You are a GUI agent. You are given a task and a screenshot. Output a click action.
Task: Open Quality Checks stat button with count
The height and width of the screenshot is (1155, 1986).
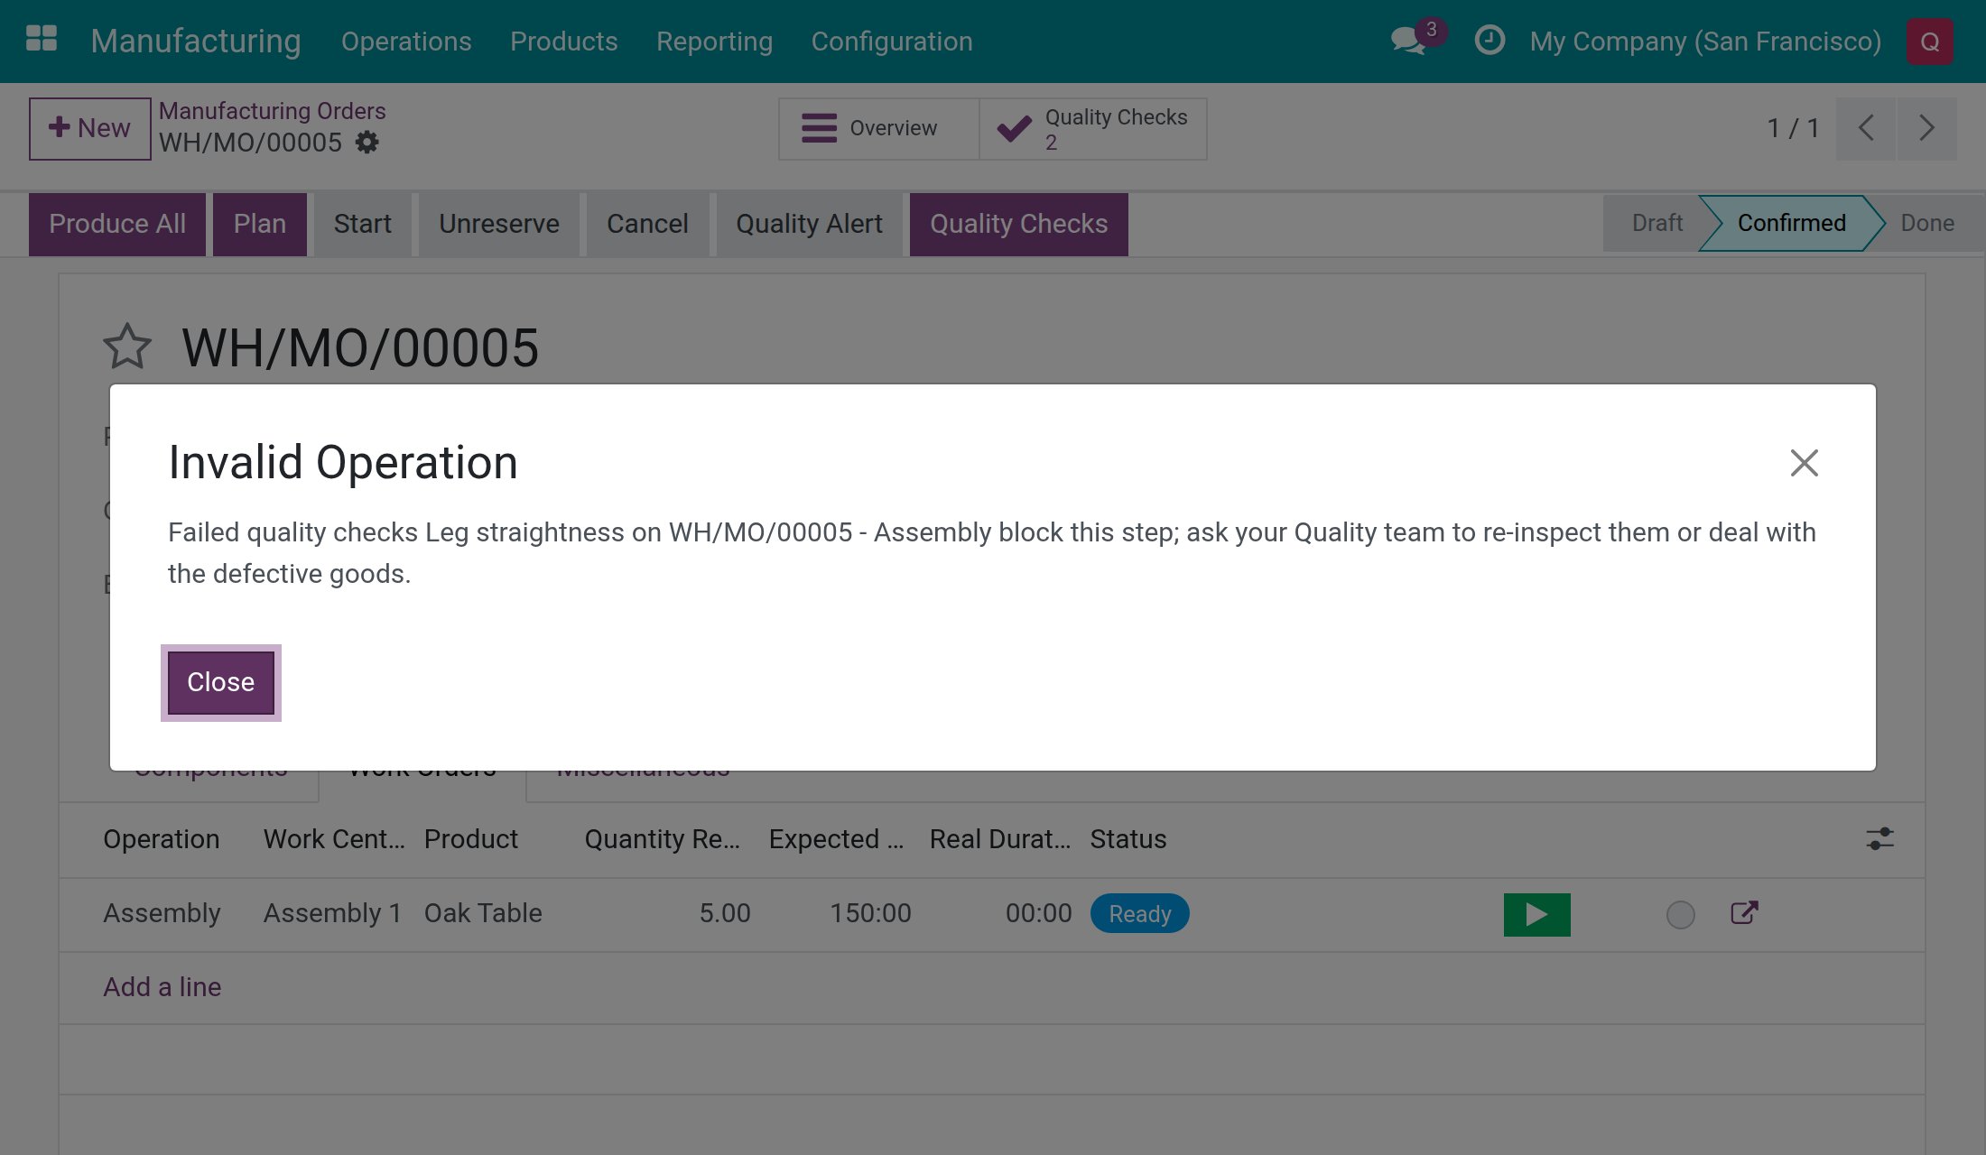1093,129
